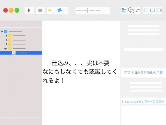Expand the first yellow folder
This screenshot has width=166, height=125.
(x=7, y=36)
